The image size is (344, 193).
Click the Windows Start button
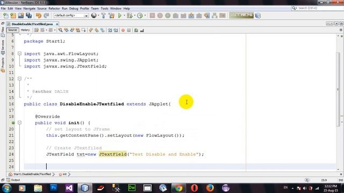click(6, 188)
